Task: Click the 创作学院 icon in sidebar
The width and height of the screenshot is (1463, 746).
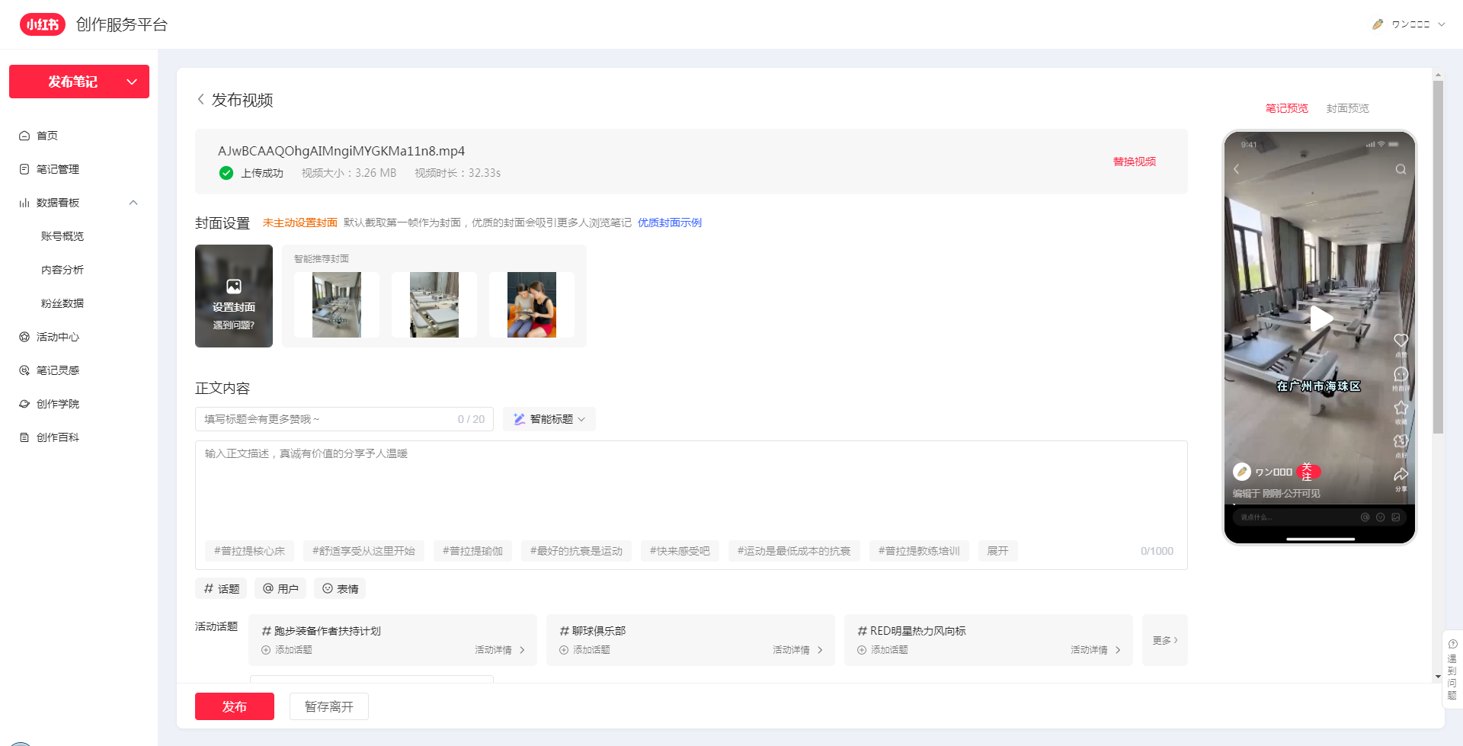Action: [x=24, y=404]
